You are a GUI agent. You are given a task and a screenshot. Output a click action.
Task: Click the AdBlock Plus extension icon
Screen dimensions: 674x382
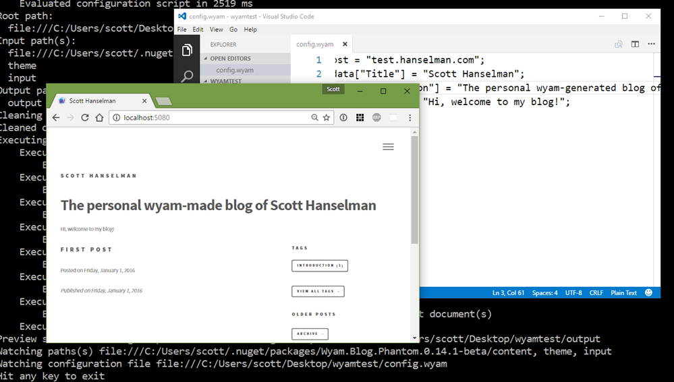coord(376,118)
